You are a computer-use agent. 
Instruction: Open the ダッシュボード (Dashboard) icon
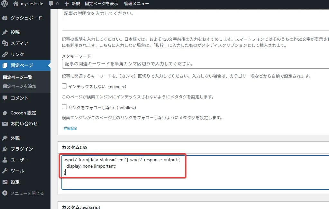click(x=8, y=18)
